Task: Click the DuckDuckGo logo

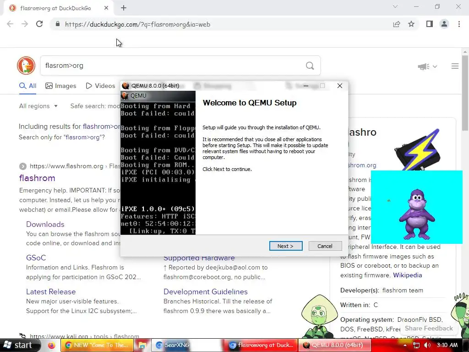Action: pos(26,66)
